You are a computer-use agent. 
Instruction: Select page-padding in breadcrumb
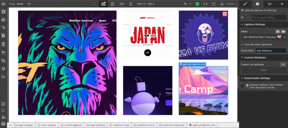click(x=95, y=125)
